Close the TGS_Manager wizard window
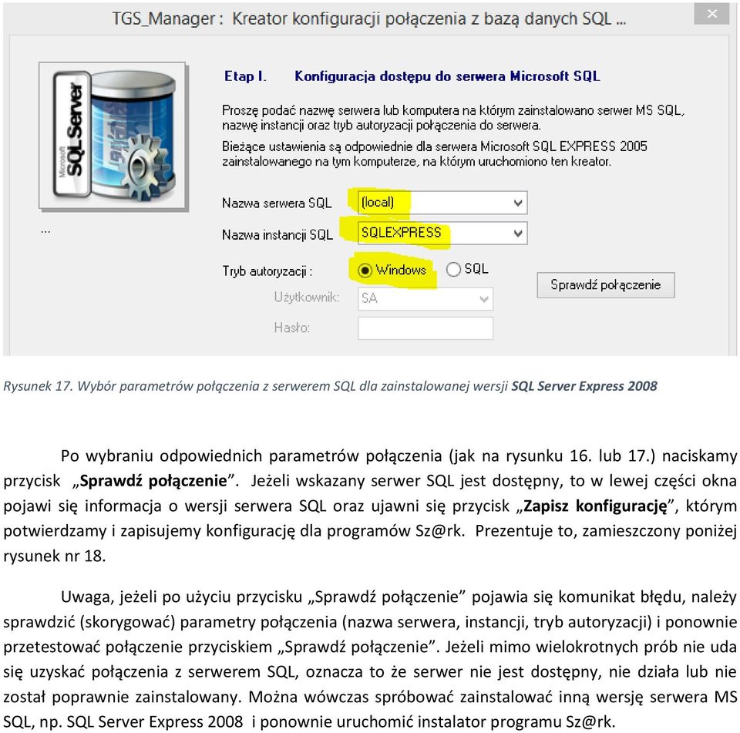 711,14
